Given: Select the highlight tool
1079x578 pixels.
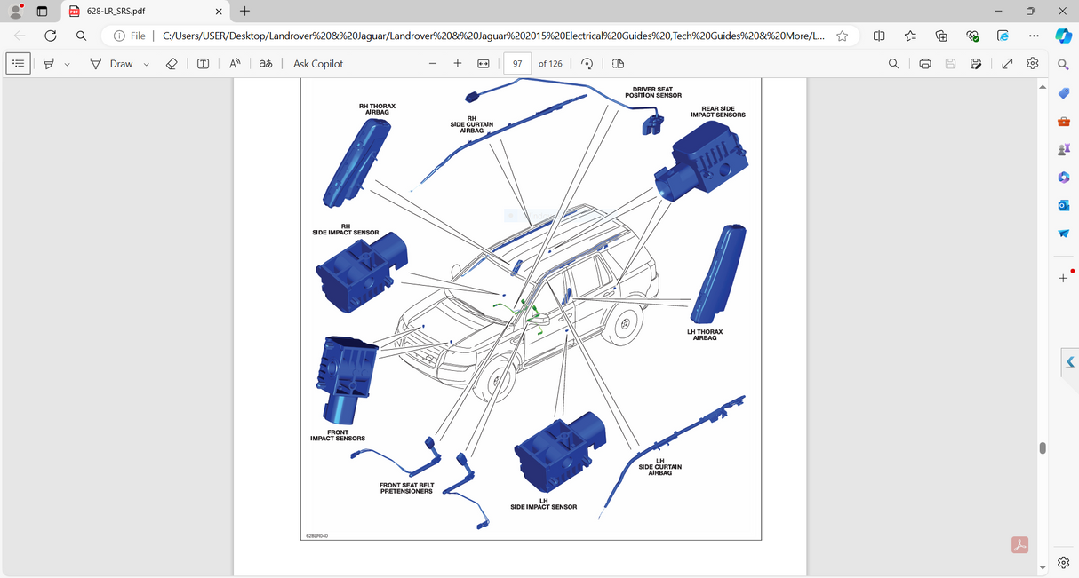Looking at the screenshot, I should (x=48, y=63).
